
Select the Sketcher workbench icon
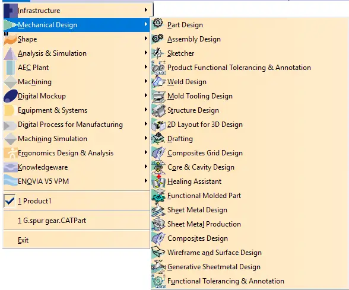click(158, 53)
